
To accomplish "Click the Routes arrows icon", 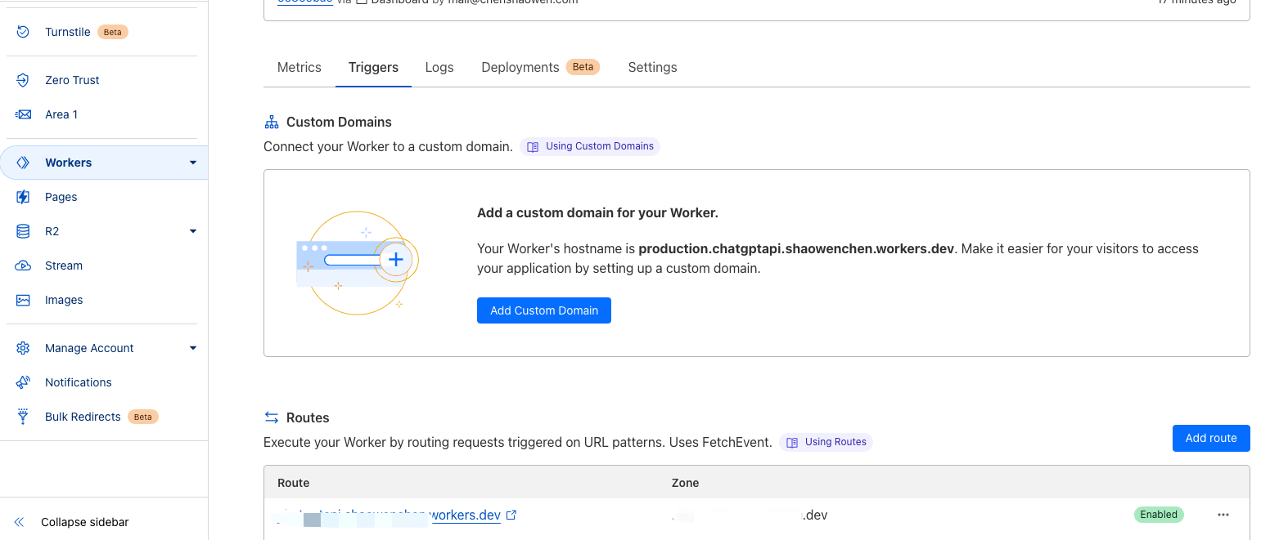I will click(x=272, y=417).
